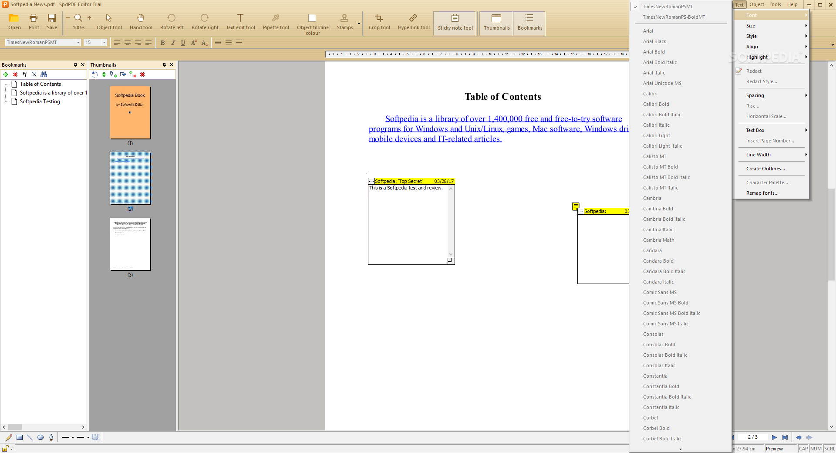Open the Table of Contents bookmark
Viewport: 836px width, 453px height.
[40, 84]
